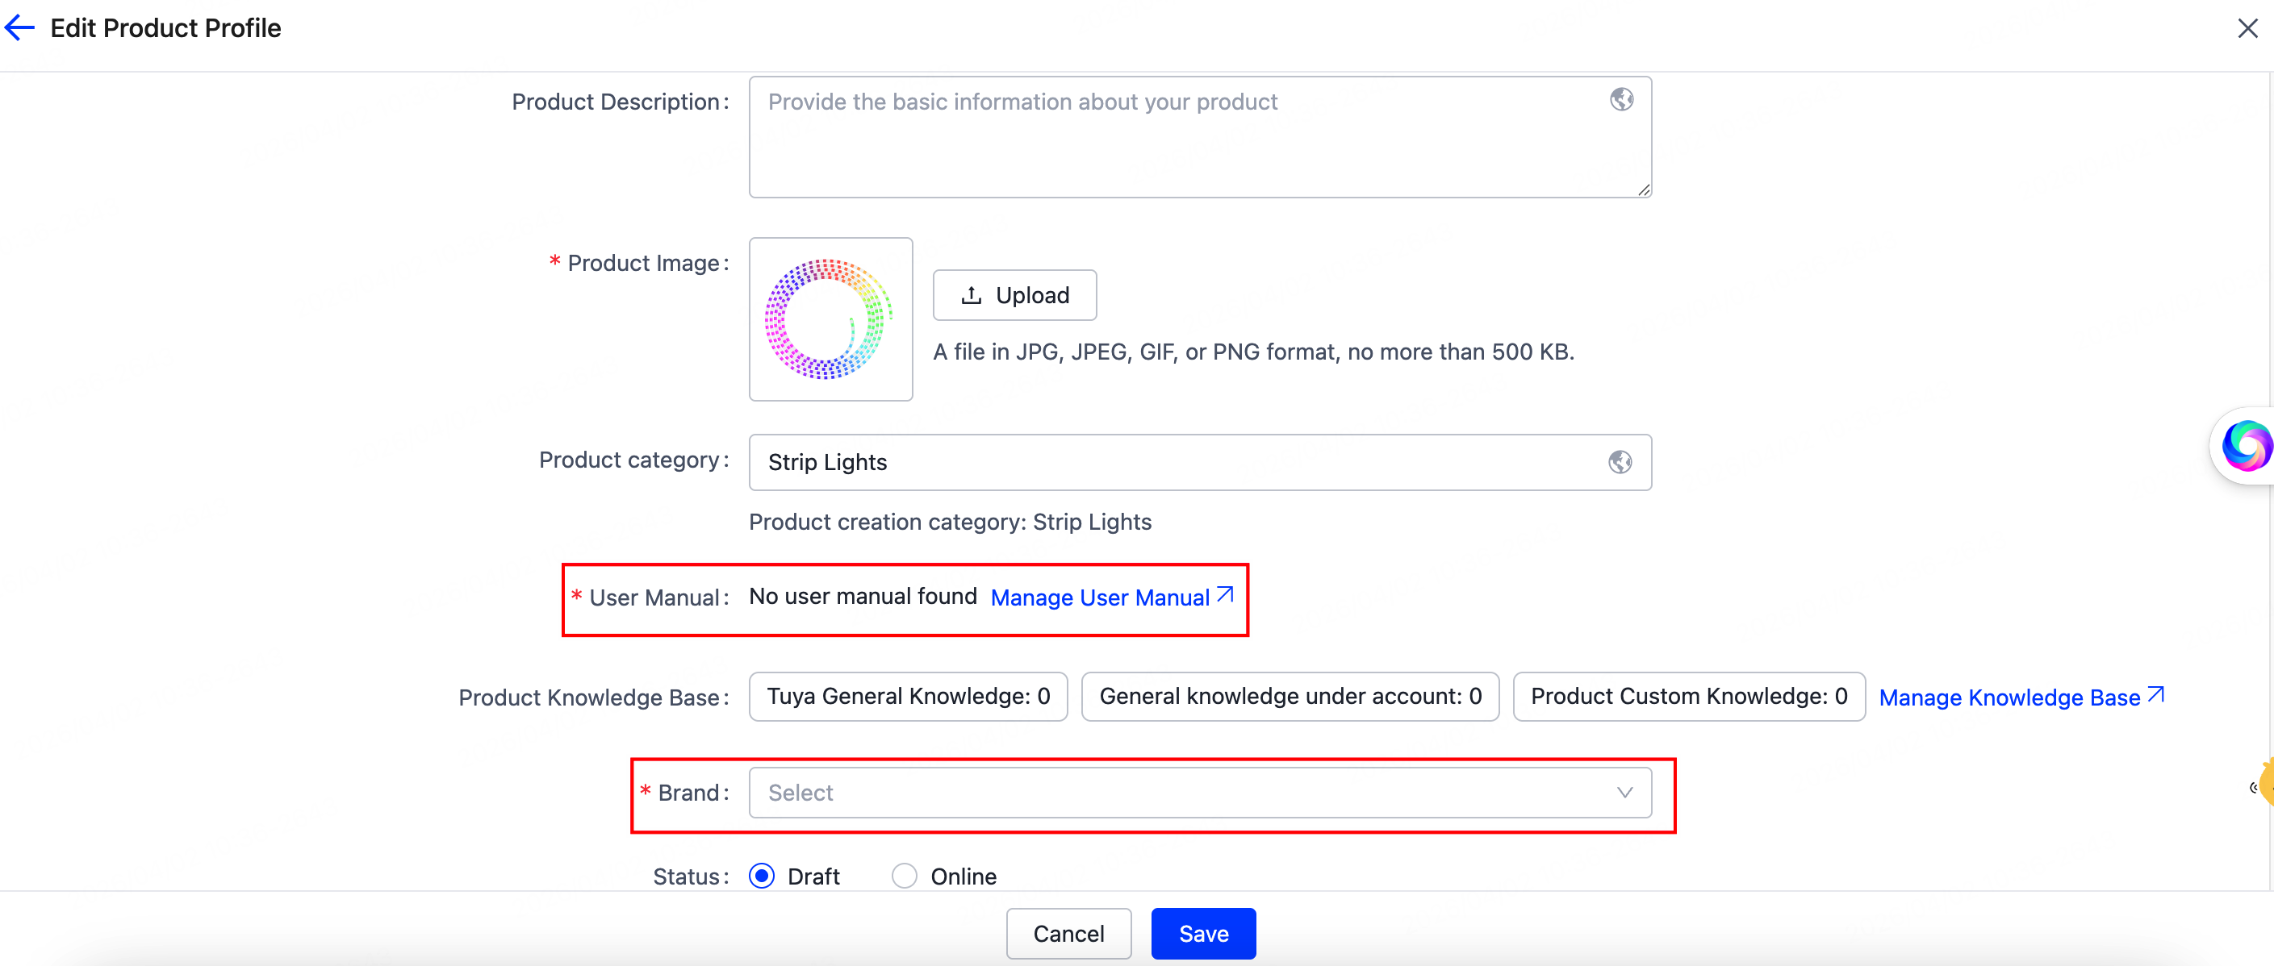Viewport: 2274px width, 966px height.
Task: Select the Online status radio button
Action: coord(904,875)
